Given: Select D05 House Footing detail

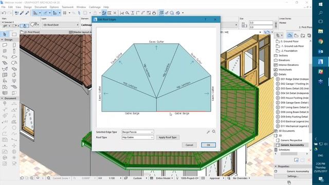Looking at the screenshot, I should tap(295, 98).
